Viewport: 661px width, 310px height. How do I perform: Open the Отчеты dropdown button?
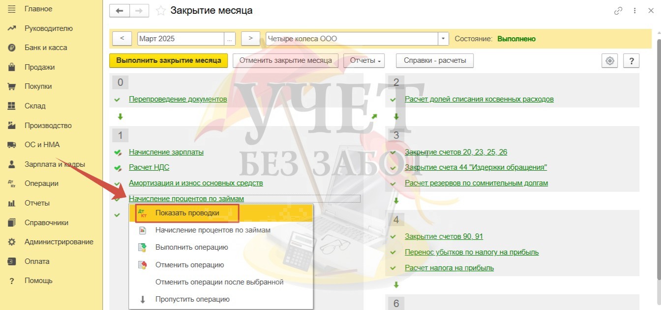pos(364,61)
